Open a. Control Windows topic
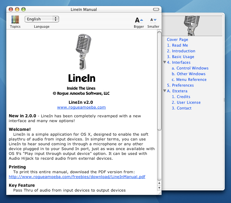231x203 pixels. click(190, 68)
